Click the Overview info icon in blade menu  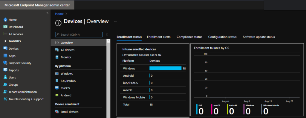point(57,43)
